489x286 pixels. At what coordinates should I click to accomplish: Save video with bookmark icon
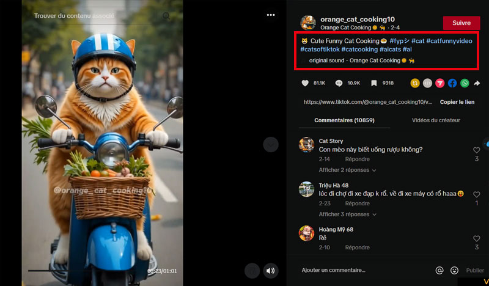(x=373, y=83)
